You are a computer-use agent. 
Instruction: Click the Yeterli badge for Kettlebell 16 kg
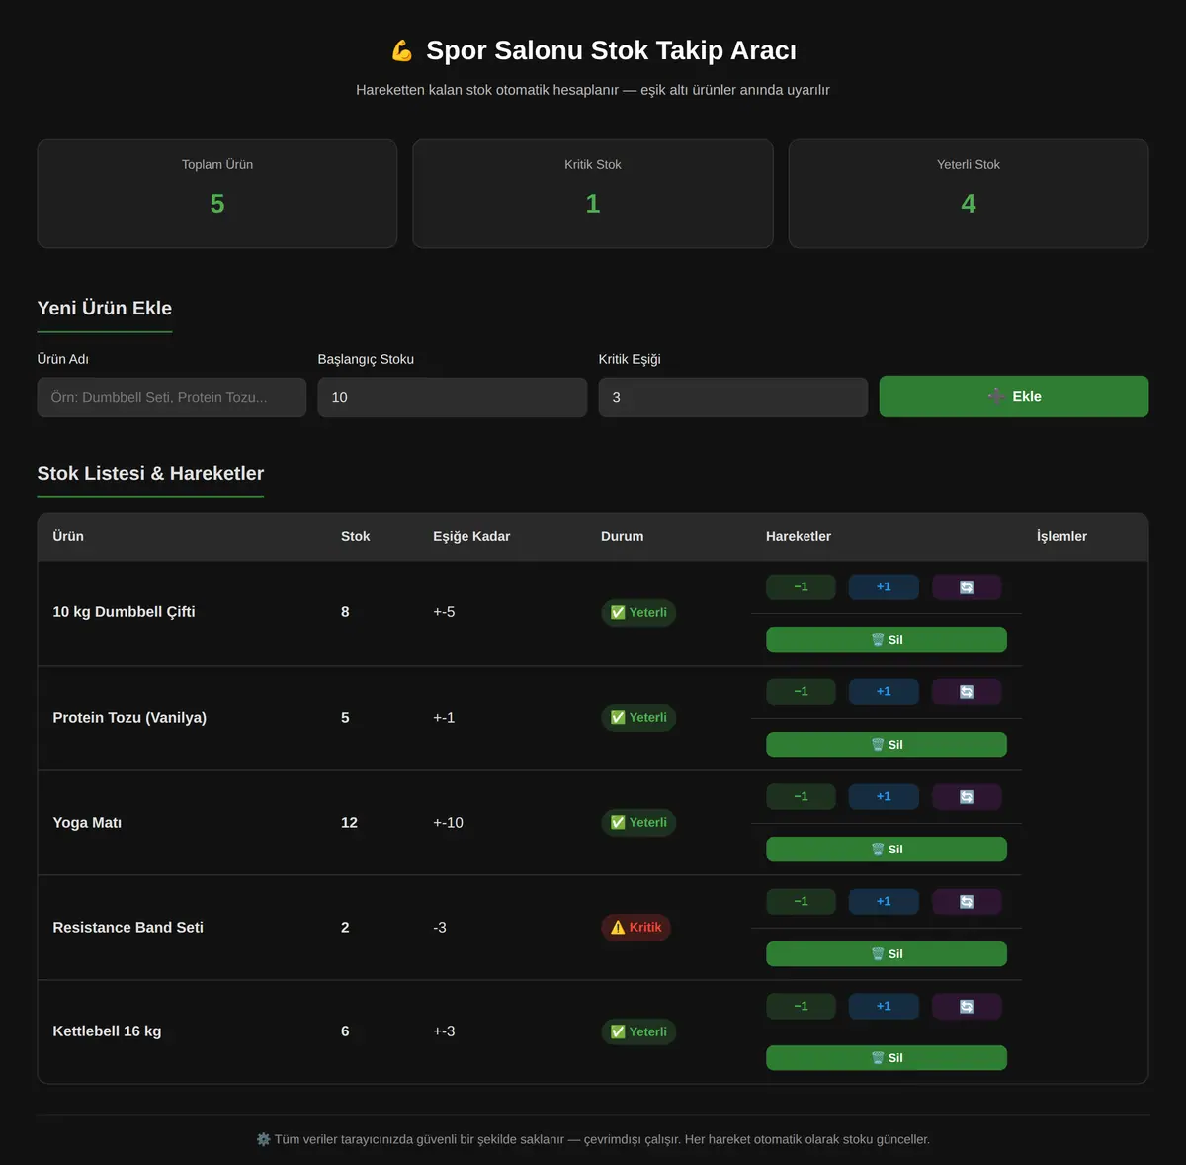pyautogui.click(x=638, y=1032)
